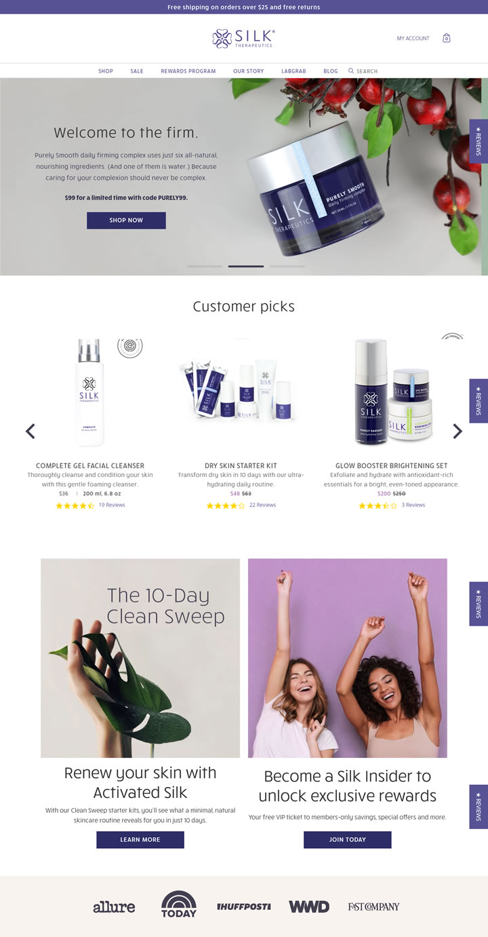Show previous Customer picks with left arrow
The width and height of the screenshot is (488, 937).
[x=30, y=431]
